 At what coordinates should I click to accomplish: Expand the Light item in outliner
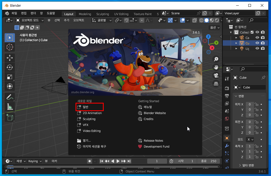pyautogui.click(x=236, y=48)
